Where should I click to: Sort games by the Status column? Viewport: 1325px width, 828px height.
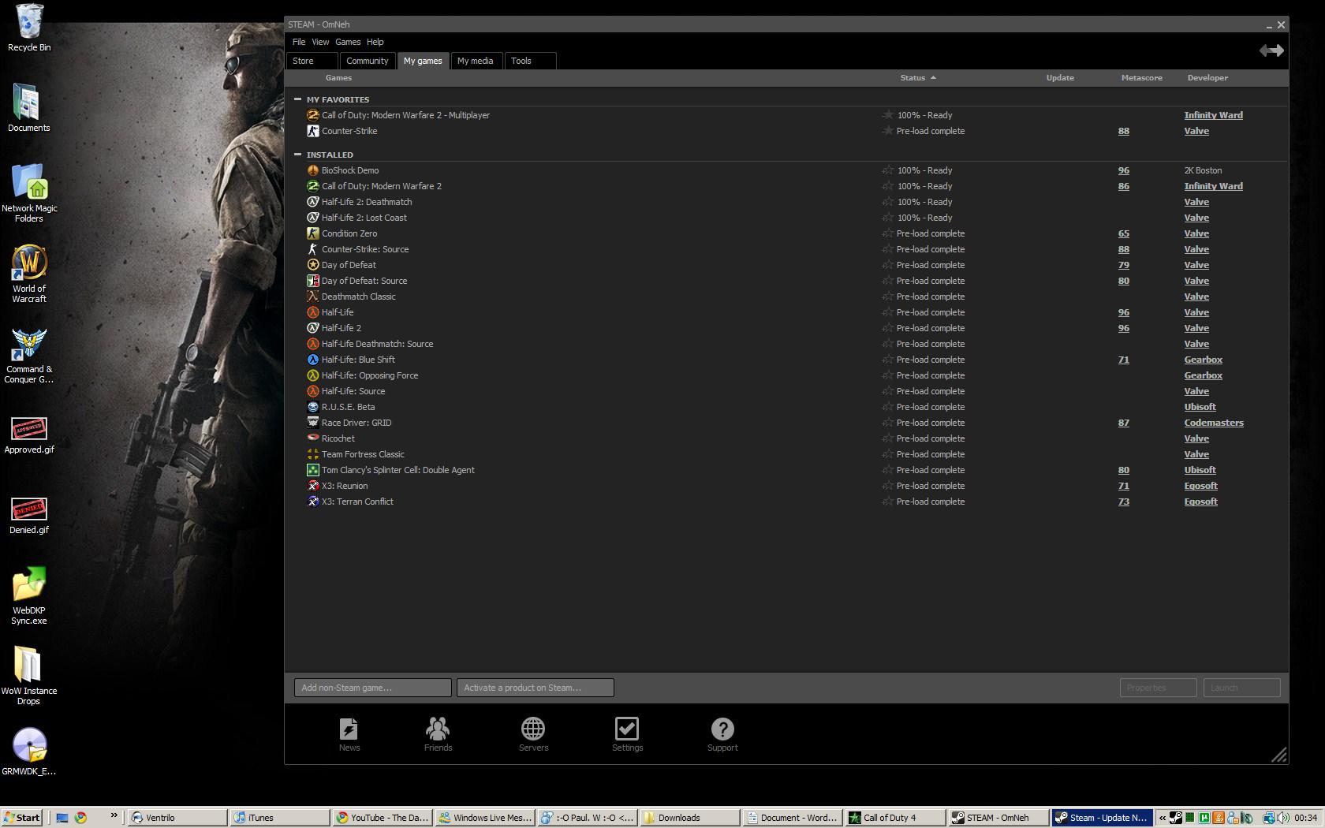coord(917,78)
